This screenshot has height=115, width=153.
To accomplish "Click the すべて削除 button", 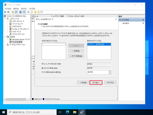I will point(76,56).
